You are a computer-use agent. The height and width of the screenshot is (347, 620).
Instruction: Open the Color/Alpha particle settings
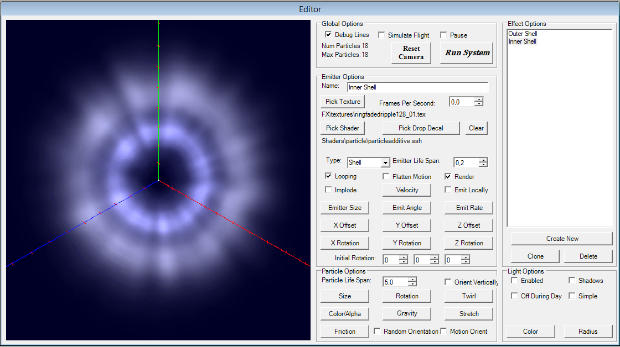[x=344, y=314]
